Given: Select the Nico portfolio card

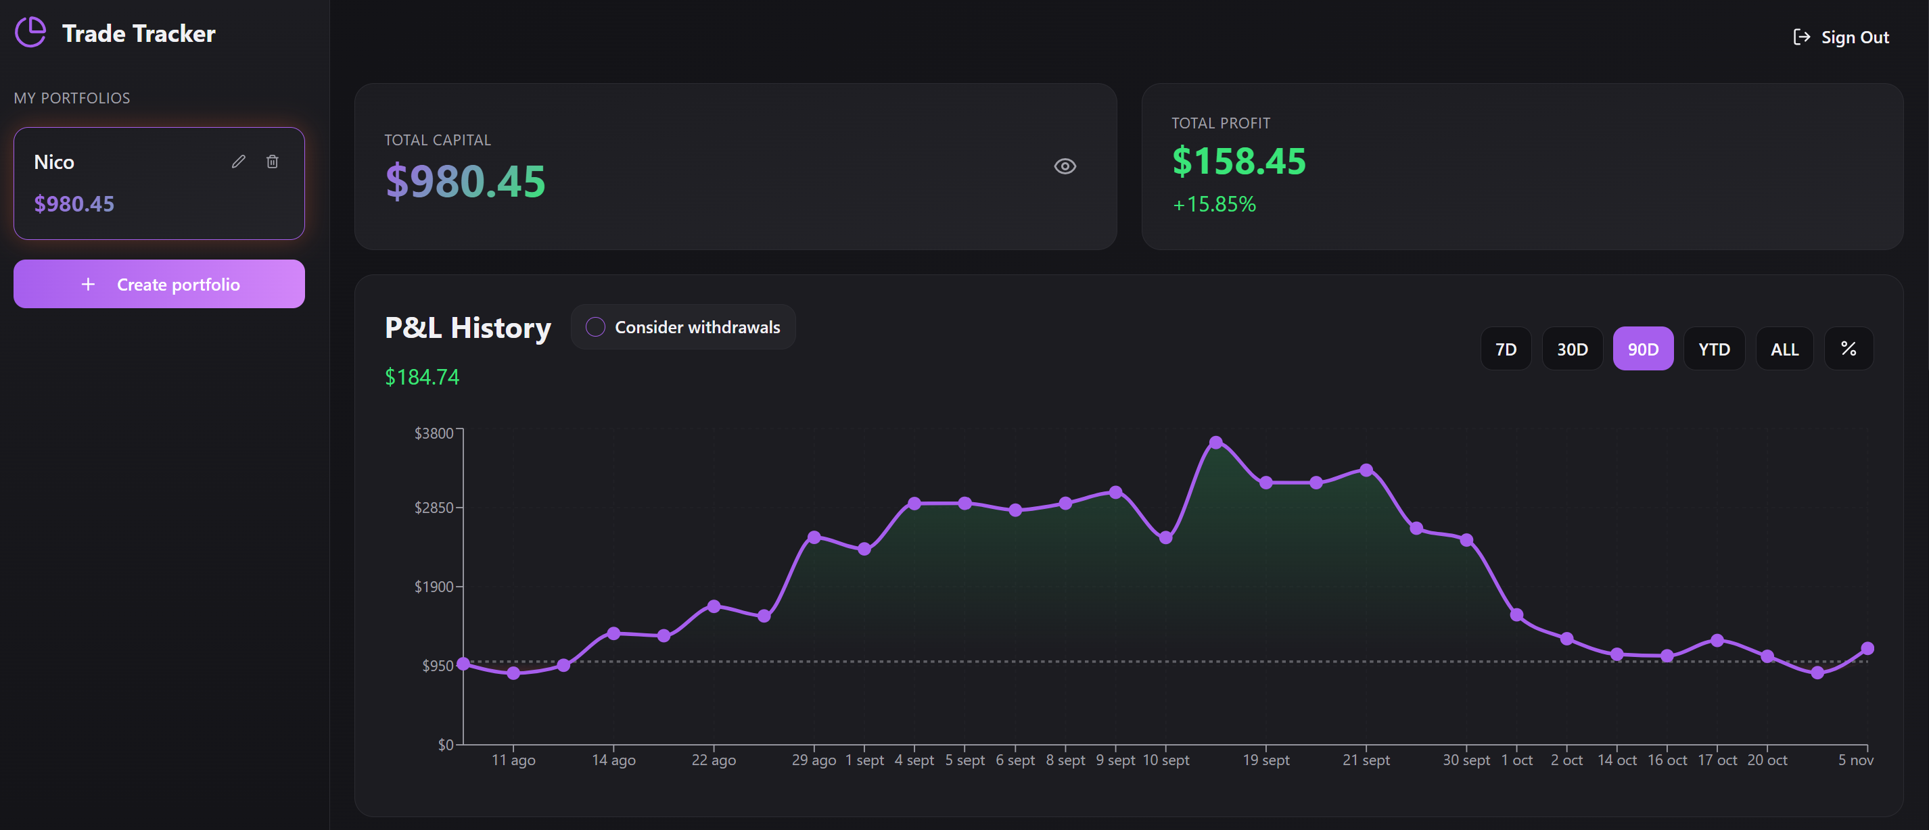Looking at the screenshot, I should [159, 183].
